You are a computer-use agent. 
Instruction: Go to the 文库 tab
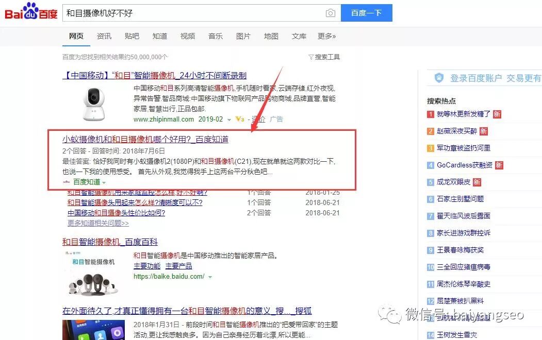click(299, 36)
